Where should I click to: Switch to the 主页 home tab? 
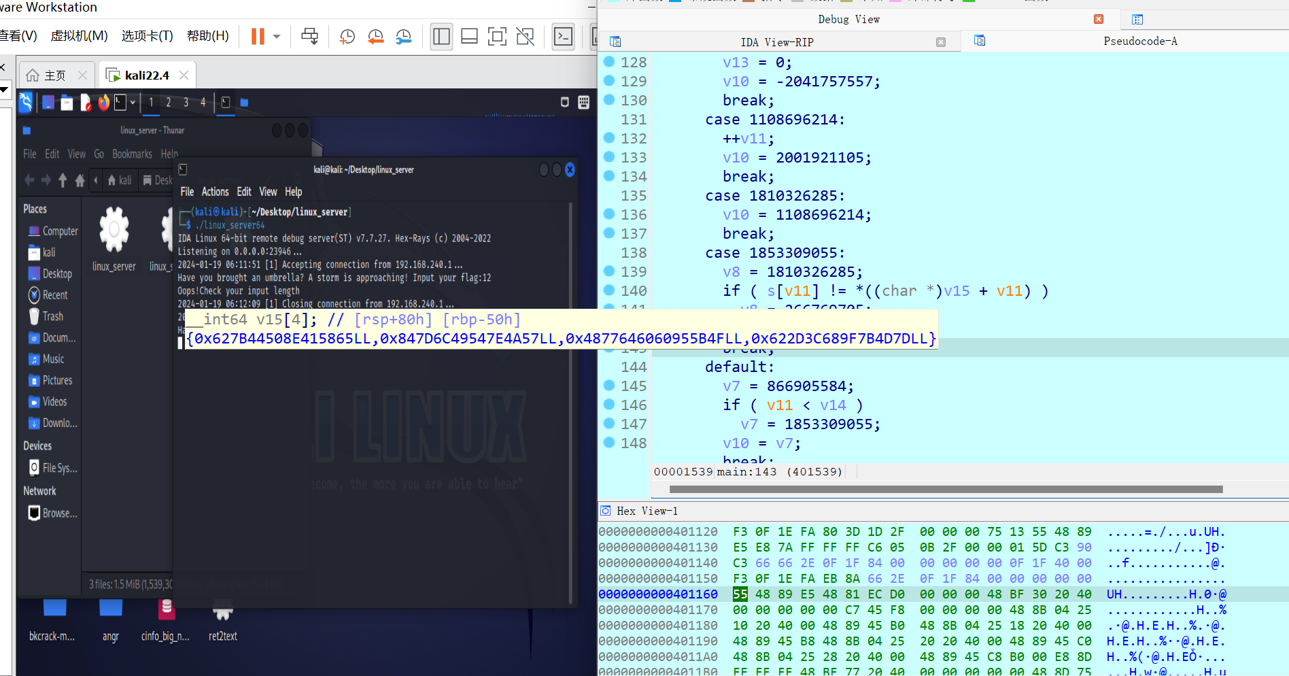pos(54,75)
